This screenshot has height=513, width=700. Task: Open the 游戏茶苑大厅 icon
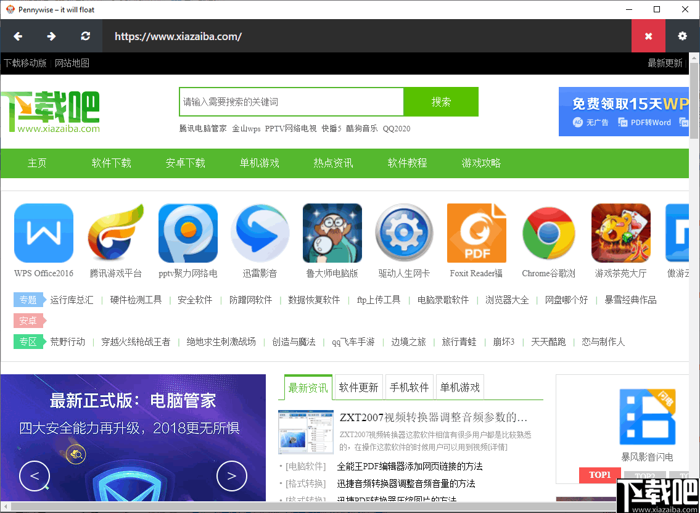[620, 233]
